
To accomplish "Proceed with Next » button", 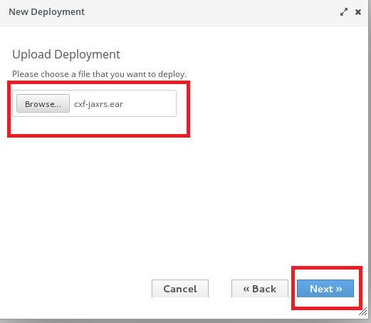I will pyautogui.click(x=325, y=289).
